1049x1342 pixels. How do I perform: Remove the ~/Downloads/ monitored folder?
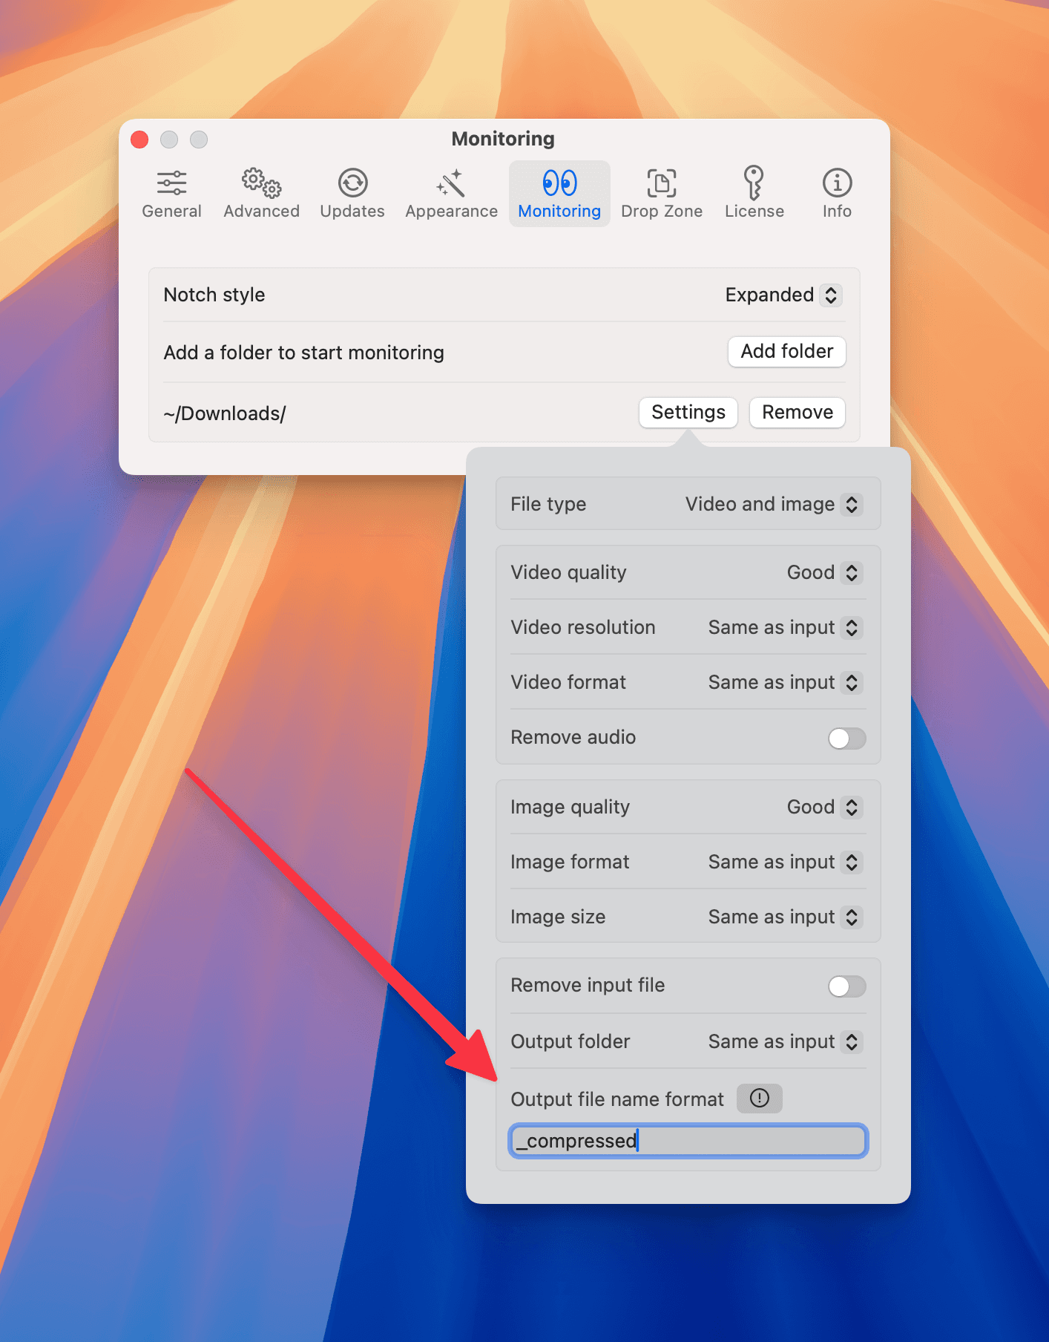click(798, 412)
